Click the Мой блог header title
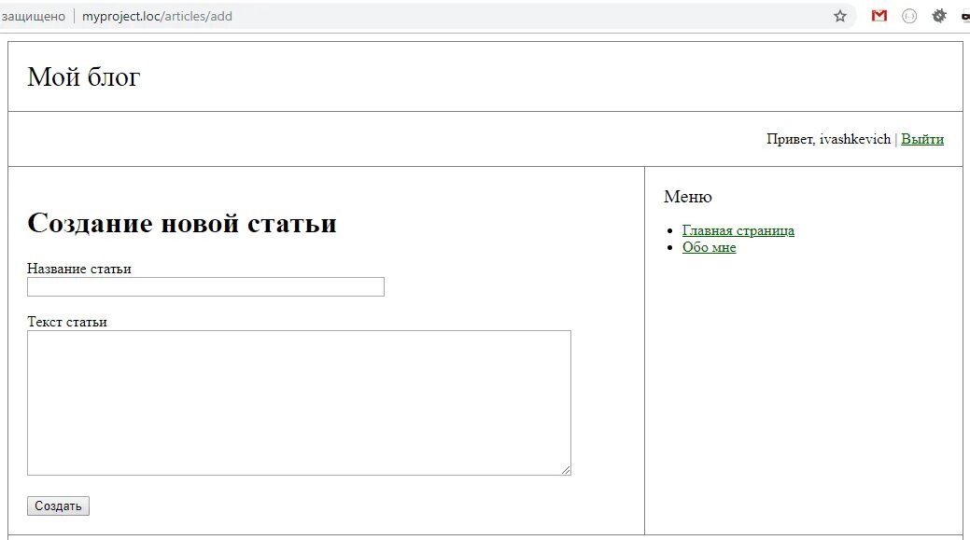The height and width of the screenshot is (540, 970). point(83,77)
